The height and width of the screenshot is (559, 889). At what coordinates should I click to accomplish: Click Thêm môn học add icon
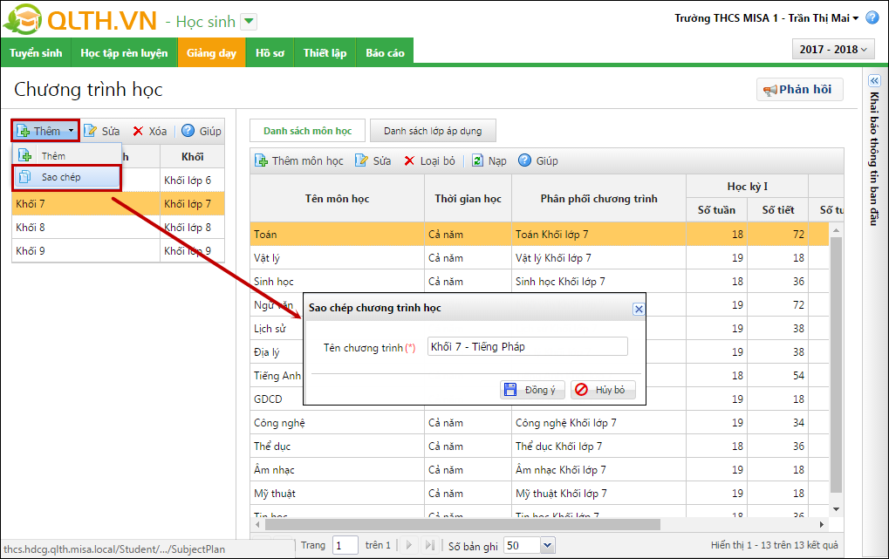261,160
